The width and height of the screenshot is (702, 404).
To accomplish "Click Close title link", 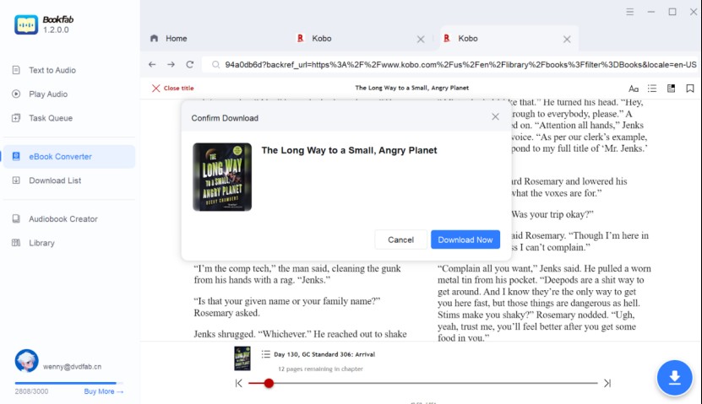I will 173,88.
